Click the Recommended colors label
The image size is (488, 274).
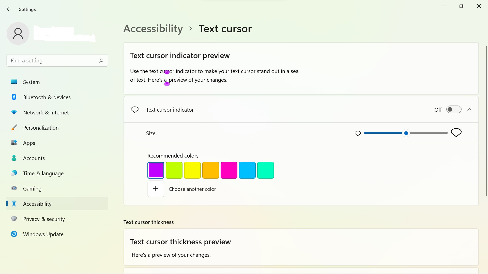(173, 156)
